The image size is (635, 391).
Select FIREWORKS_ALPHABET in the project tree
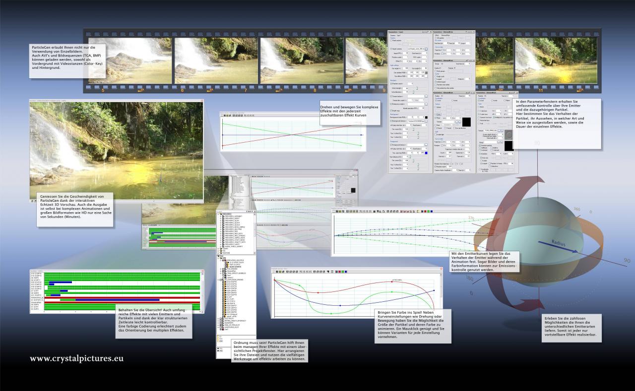tap(233, 216)
